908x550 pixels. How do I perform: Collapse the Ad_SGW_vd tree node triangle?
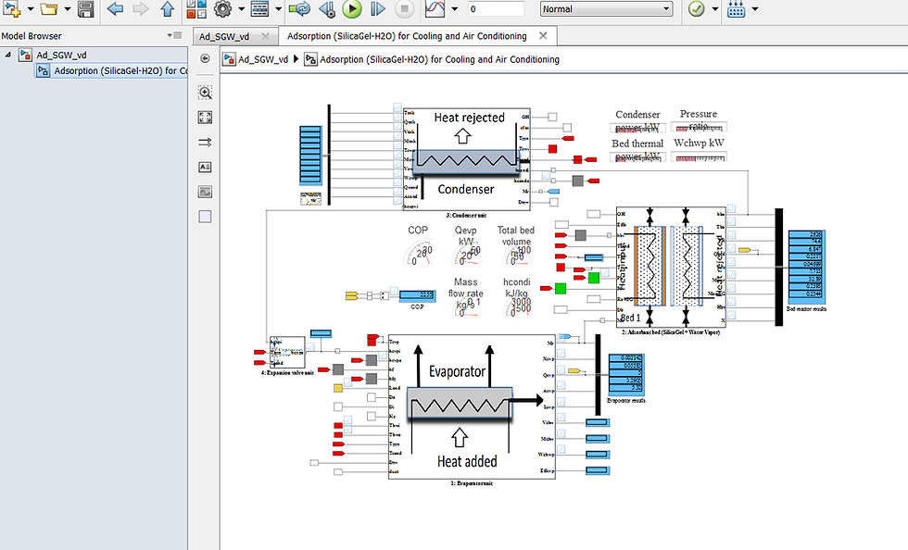point(7,55)
